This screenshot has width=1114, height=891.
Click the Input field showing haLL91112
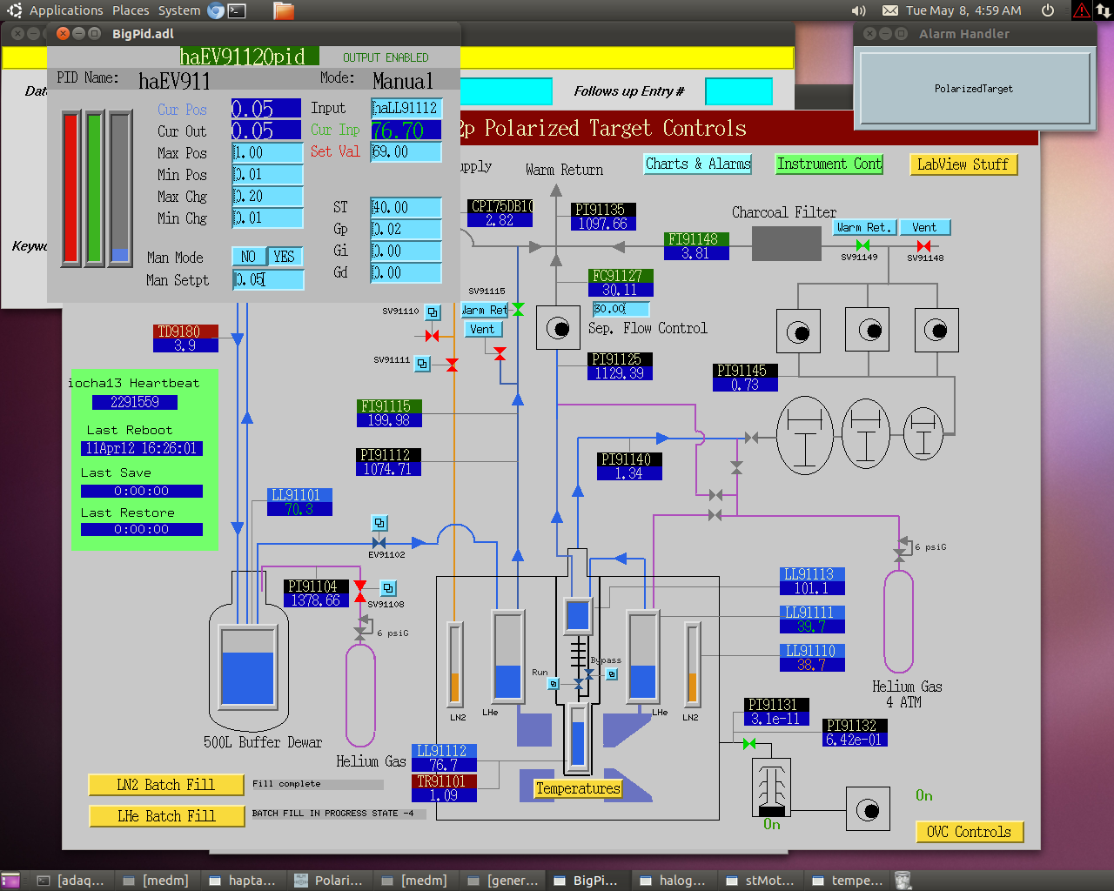(406, 108)
